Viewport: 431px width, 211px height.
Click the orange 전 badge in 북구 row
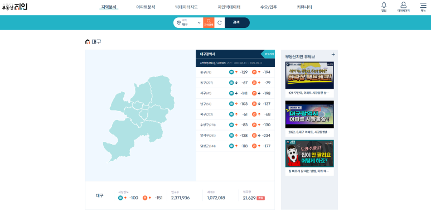point(254,114)
